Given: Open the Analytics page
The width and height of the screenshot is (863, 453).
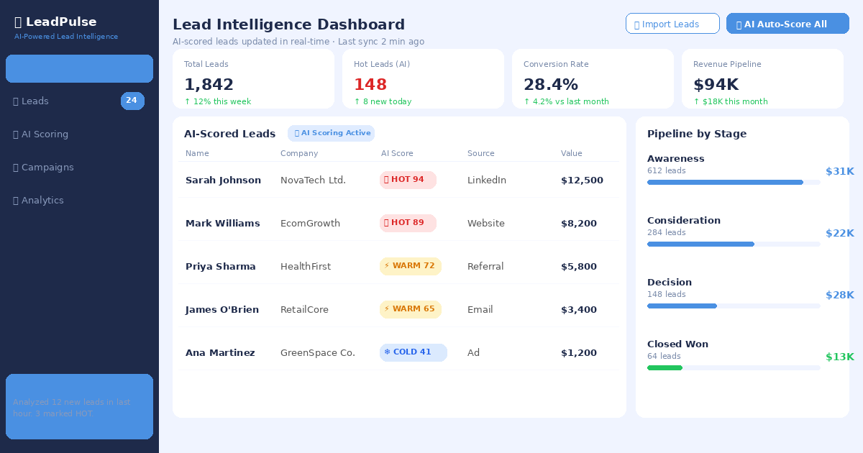Looking at the screenshot, I should [42, 200].
